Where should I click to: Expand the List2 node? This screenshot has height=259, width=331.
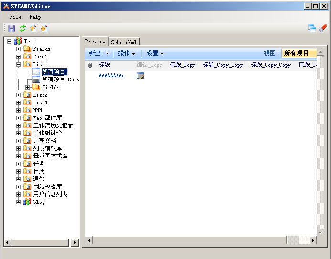18,95
